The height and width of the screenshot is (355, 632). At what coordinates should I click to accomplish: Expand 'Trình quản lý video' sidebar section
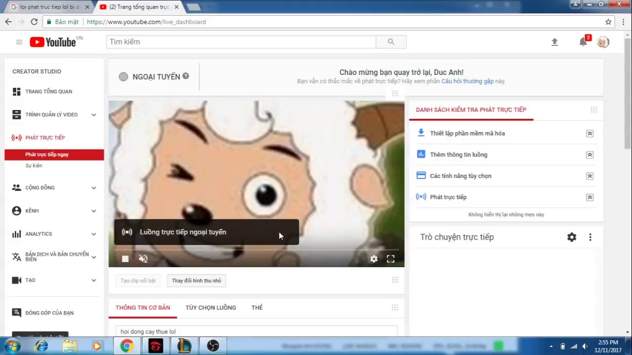pyautogui.click(x=94, y=115)
